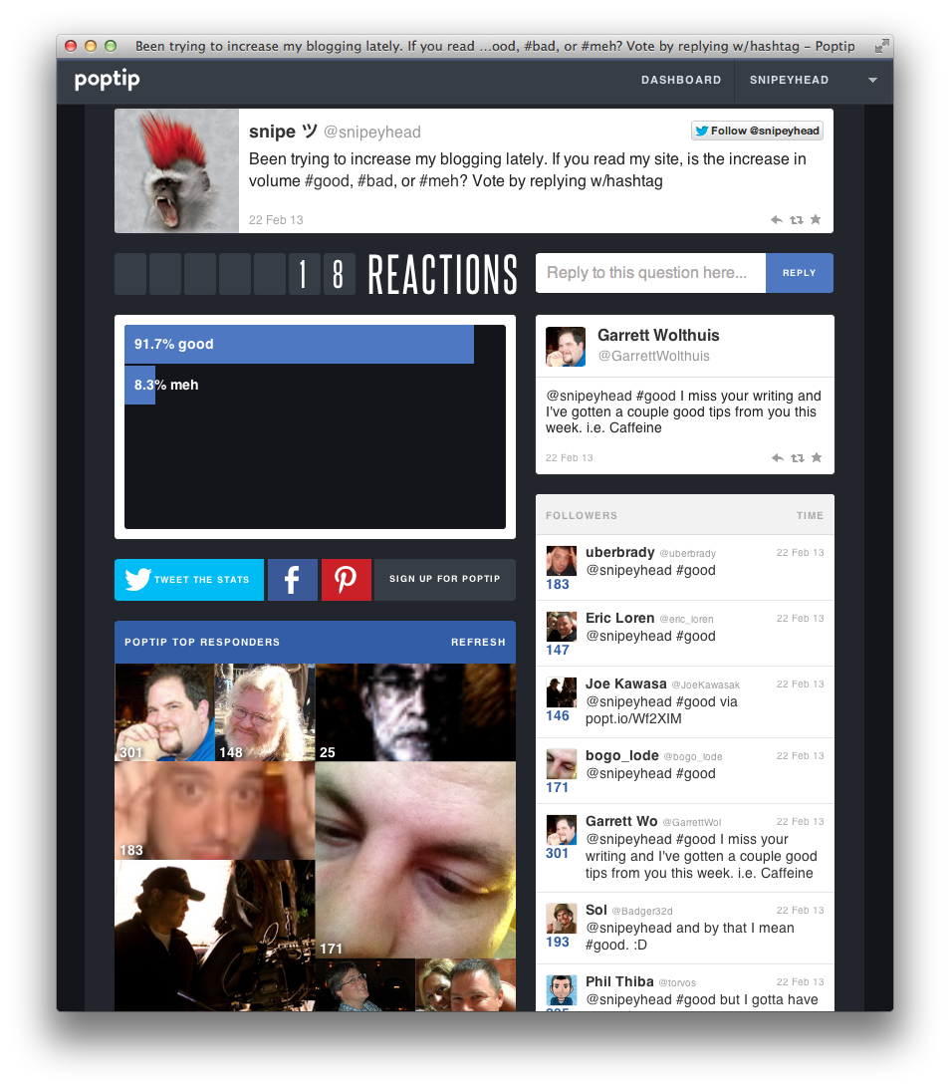This screenshot has width=950, height=1090.
Task: Retweet icon on Garrett Wolthuis's featured tweet
Action: (797, 457)
